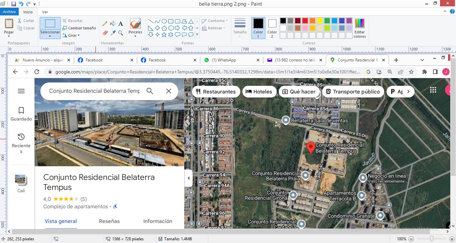Open Cambiar tamaño dialog
This screenshot has width=456, height=243.
pos(79,28)
